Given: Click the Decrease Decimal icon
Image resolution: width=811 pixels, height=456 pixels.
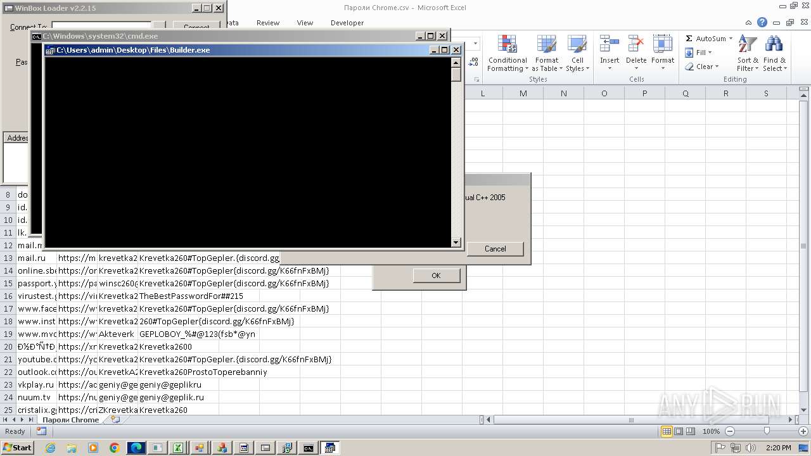Looking at the screenshot, I should (x=473, y=63).
